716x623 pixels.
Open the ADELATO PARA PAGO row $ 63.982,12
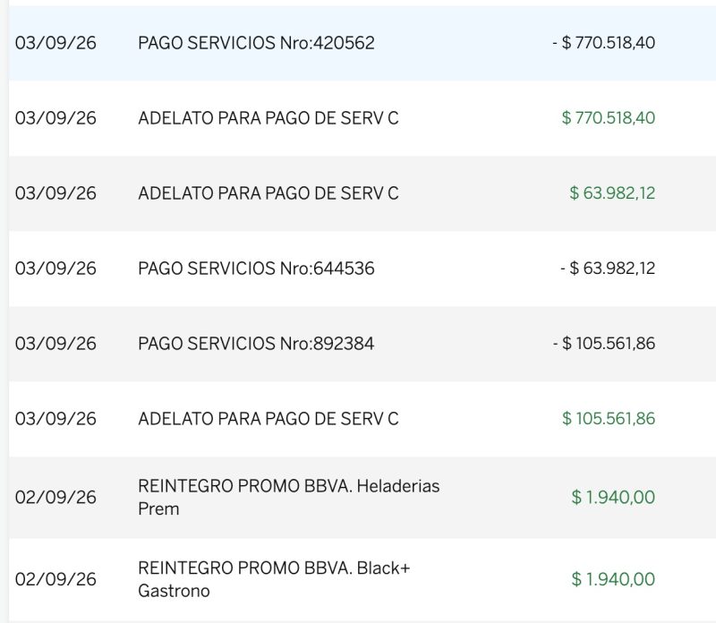[362, 193]
